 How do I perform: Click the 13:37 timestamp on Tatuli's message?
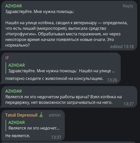tap(56, 137)
